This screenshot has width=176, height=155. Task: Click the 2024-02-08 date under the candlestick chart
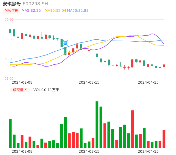(22, 82)
